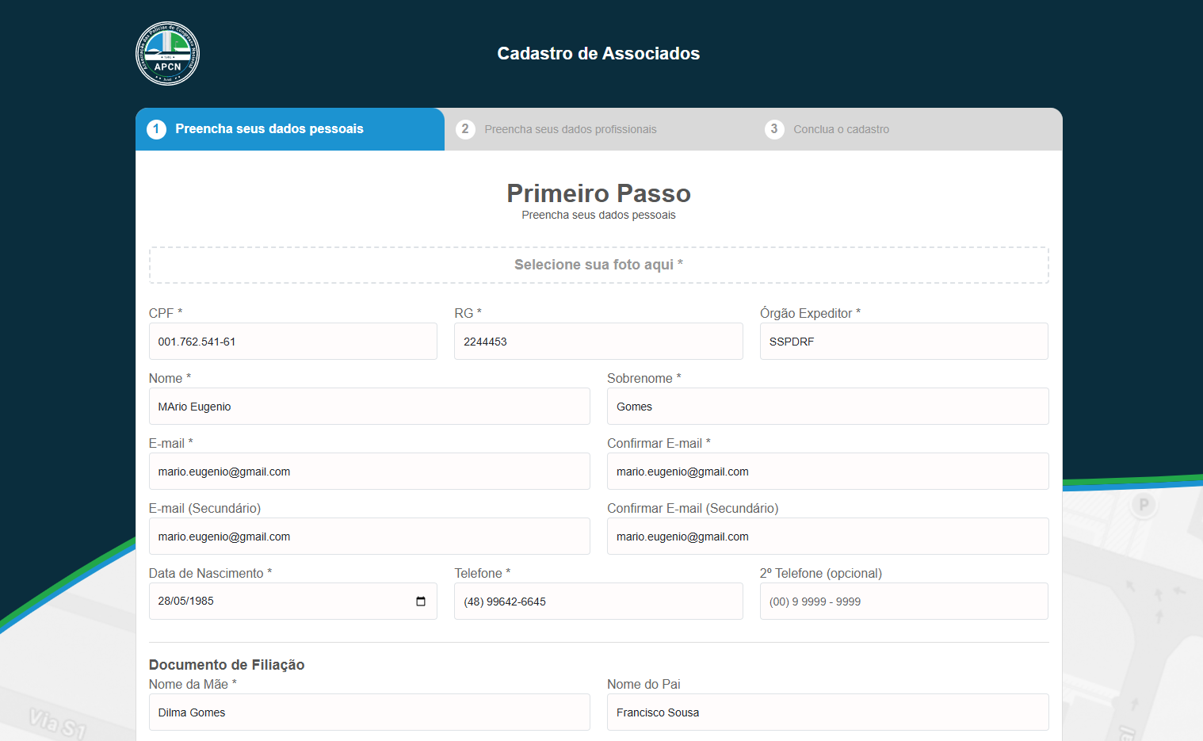The width and height of the screenshot is (1203, 741).
Task: Select the 'Preencha seus dados pessoais' tab
Action: tap(269, 129)
